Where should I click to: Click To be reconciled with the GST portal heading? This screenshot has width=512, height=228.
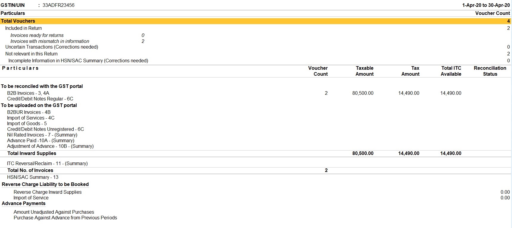click(42, 86)
